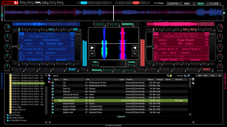Screen dimensions: 227x127
Task: Sync the left deck tempo
Action: point(31,69)
